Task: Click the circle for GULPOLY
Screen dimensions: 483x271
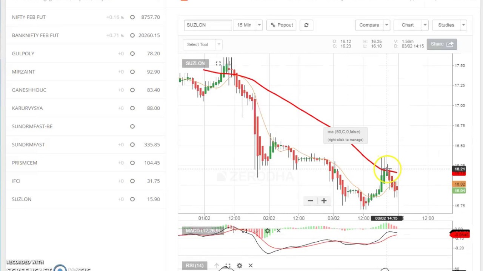Action: [x=132, y=54]
